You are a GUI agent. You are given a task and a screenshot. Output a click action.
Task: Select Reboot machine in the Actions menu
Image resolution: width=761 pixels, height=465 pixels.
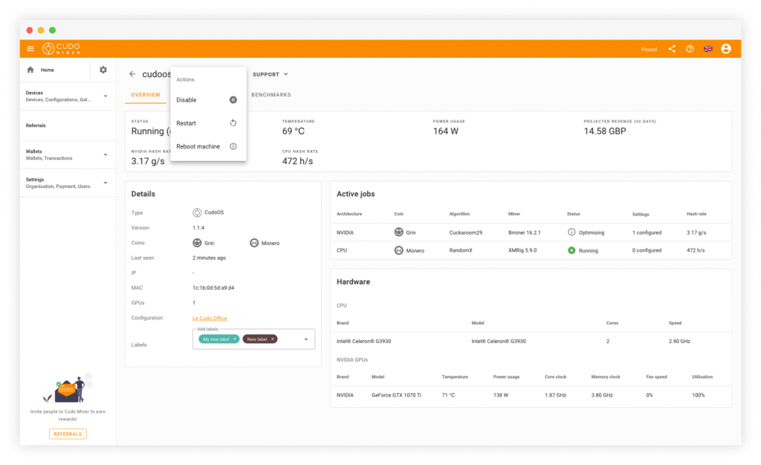[197, 146]
